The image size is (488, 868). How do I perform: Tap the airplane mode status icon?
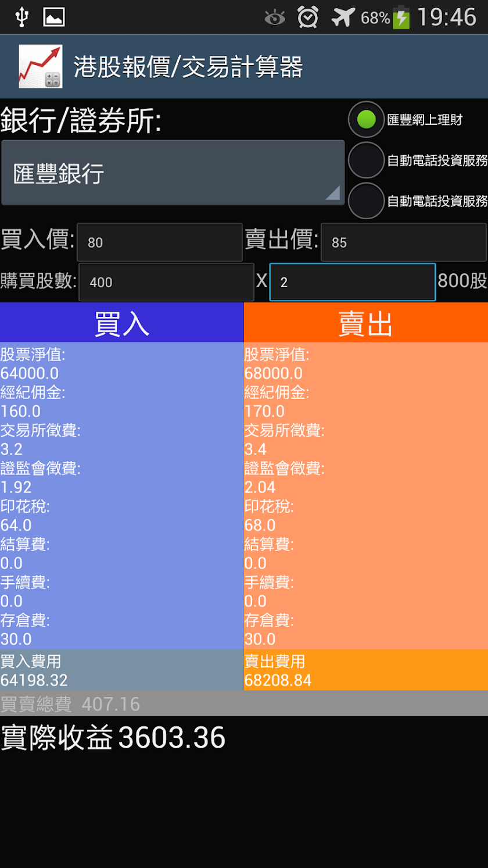pyautogui.click(x=343, y=17)
